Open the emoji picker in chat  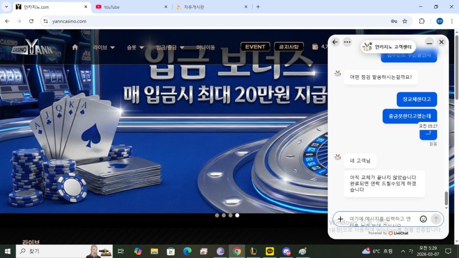coord(423,219)
